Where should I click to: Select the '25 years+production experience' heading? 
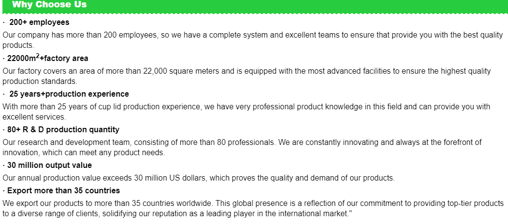point(69,94)
